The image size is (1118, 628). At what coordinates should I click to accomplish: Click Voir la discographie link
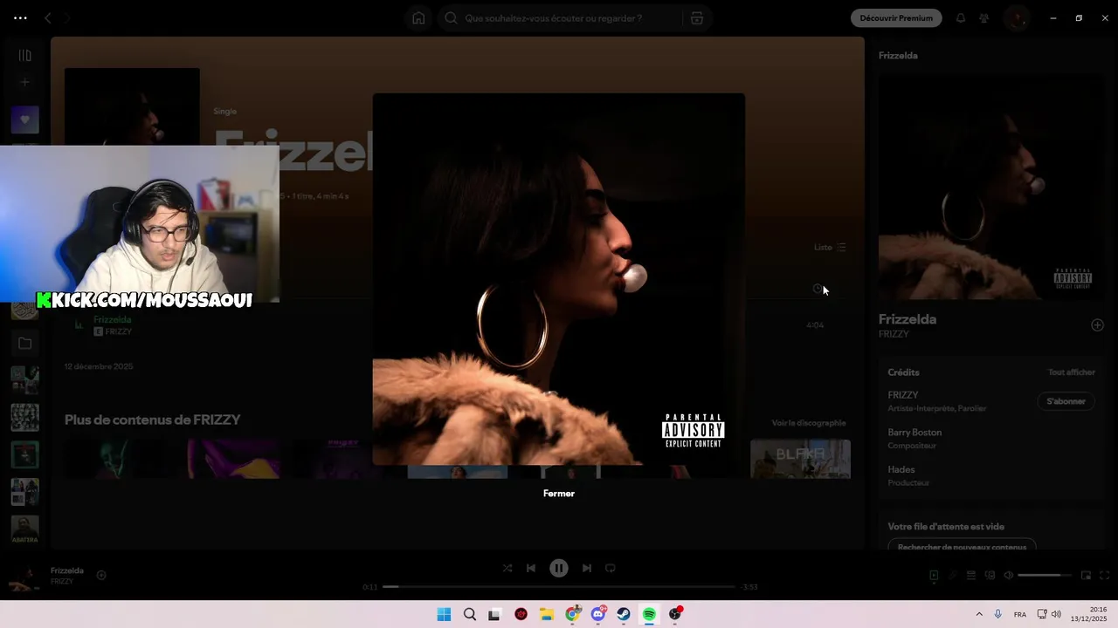tap(809, 423)
